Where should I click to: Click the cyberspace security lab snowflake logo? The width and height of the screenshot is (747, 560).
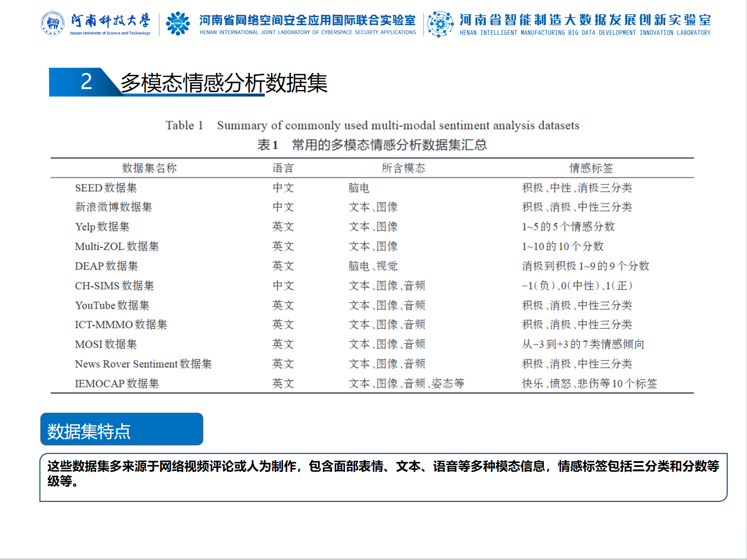(x=178, y=23)
